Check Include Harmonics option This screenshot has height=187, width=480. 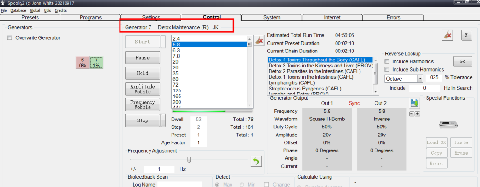pos(387,61)
